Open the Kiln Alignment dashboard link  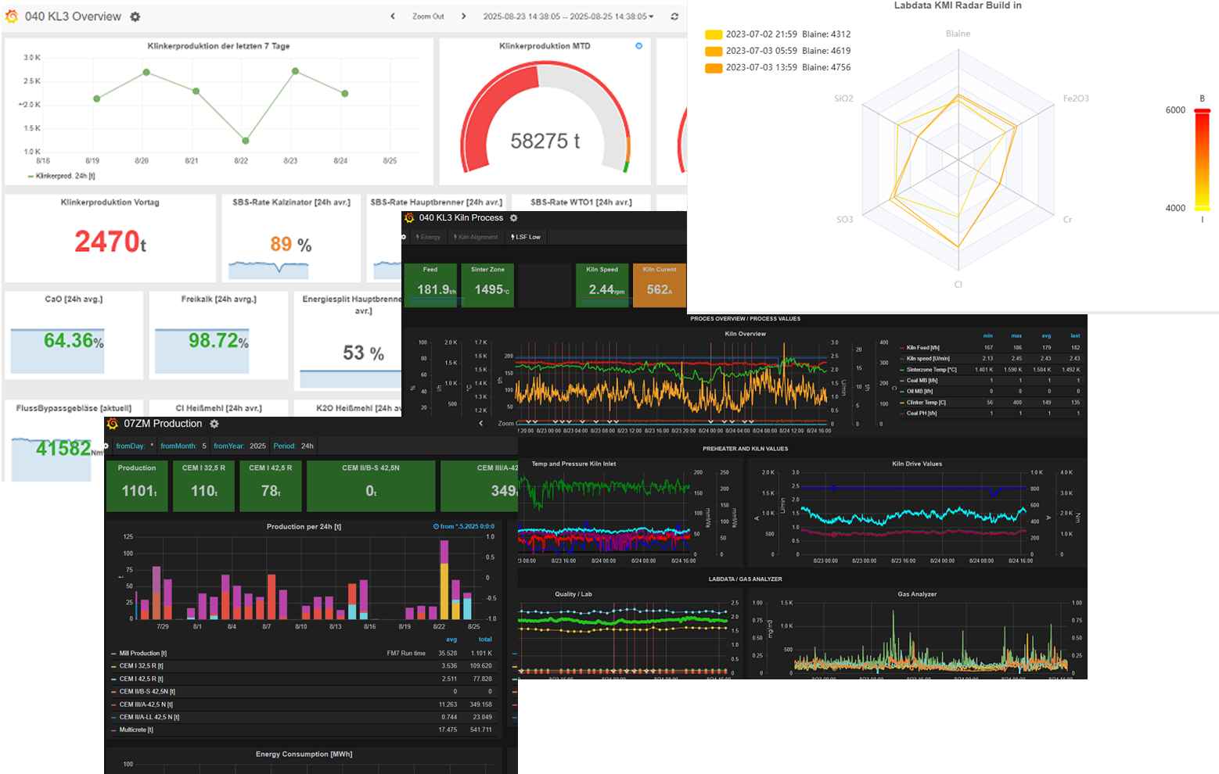click(x=476, y=237)
